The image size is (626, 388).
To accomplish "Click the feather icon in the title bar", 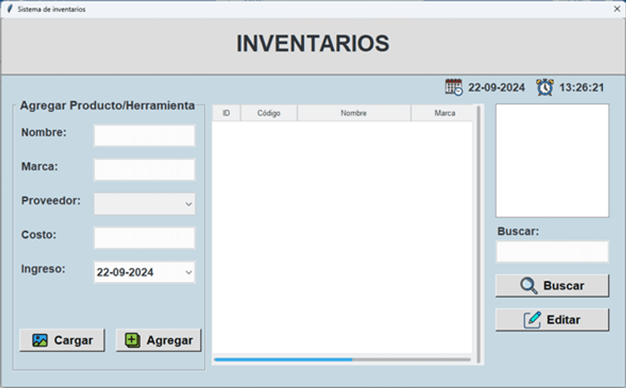I will [9, 9].
